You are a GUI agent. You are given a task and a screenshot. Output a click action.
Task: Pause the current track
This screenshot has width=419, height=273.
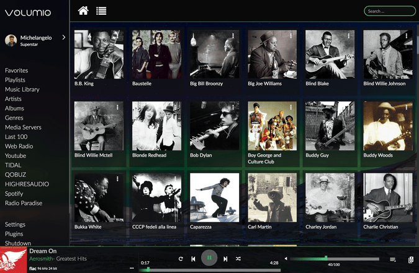209,258
